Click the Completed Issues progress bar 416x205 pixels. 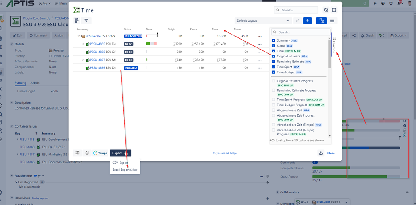356,168
